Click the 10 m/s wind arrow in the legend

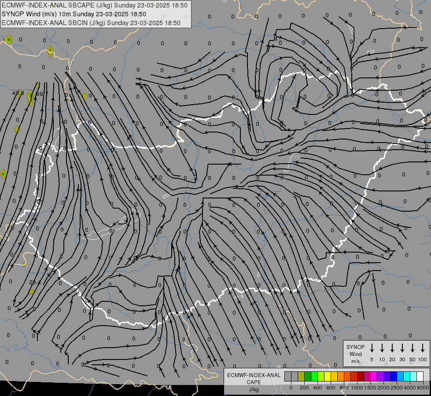pos(382,348)
